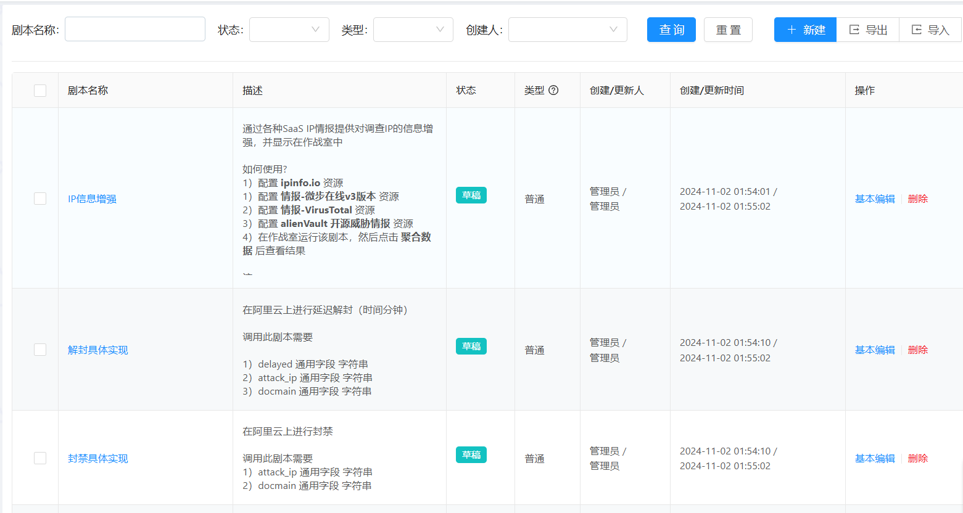Toggle the select-all checkbox in table header

pyautogui.click(x=40, y=91)
